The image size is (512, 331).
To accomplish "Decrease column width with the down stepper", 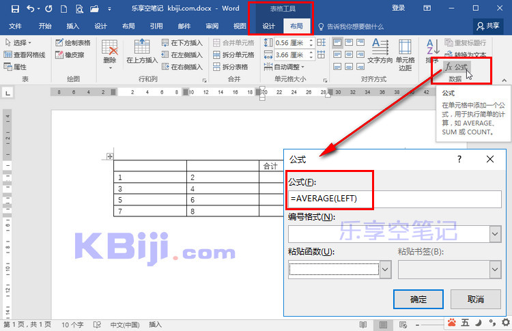I will click(311, 57).
